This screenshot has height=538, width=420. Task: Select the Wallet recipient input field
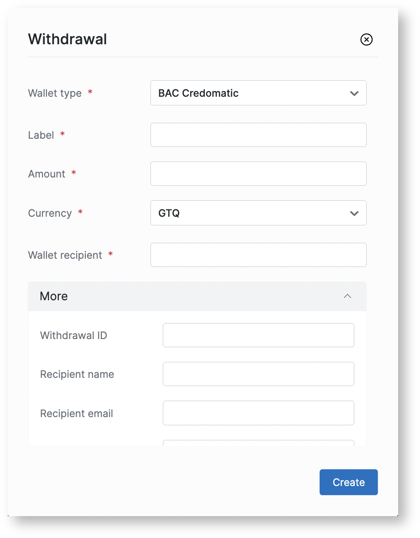(258, 255)
